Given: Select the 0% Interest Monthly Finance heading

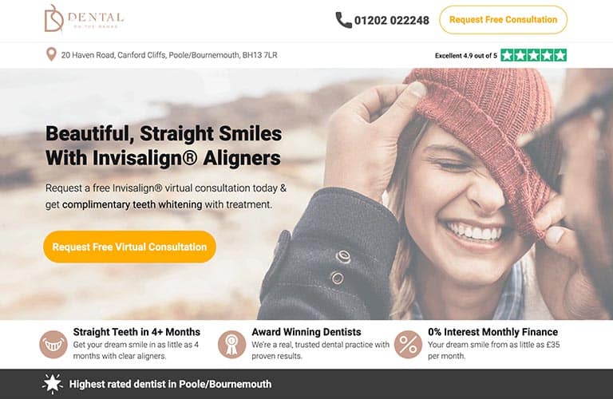Looking at the screenshot, I should point(492,332).
